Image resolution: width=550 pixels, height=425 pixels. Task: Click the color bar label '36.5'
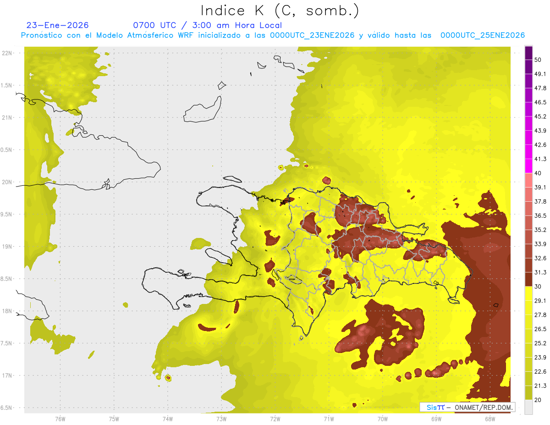tap(540, 216)
